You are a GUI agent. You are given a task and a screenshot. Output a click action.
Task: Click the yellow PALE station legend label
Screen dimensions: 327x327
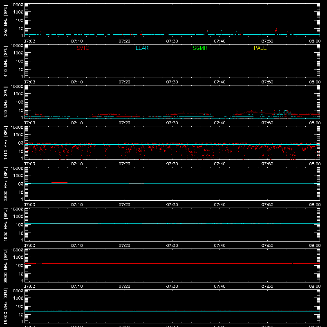pos(260,48)
